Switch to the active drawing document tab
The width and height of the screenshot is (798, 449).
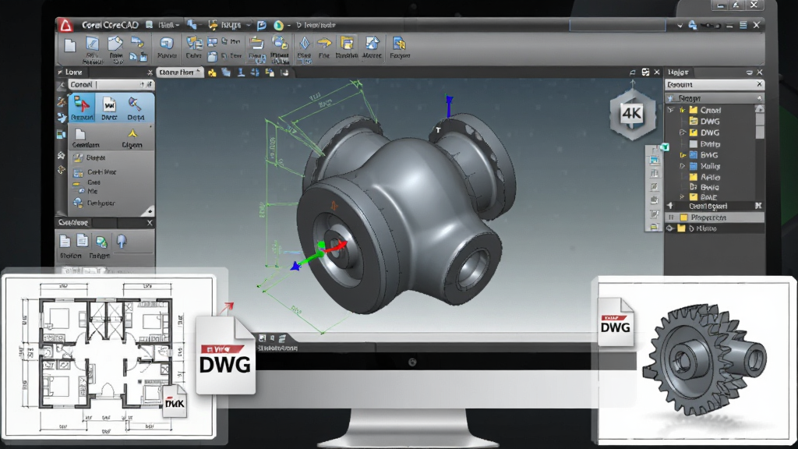(180, 72)
